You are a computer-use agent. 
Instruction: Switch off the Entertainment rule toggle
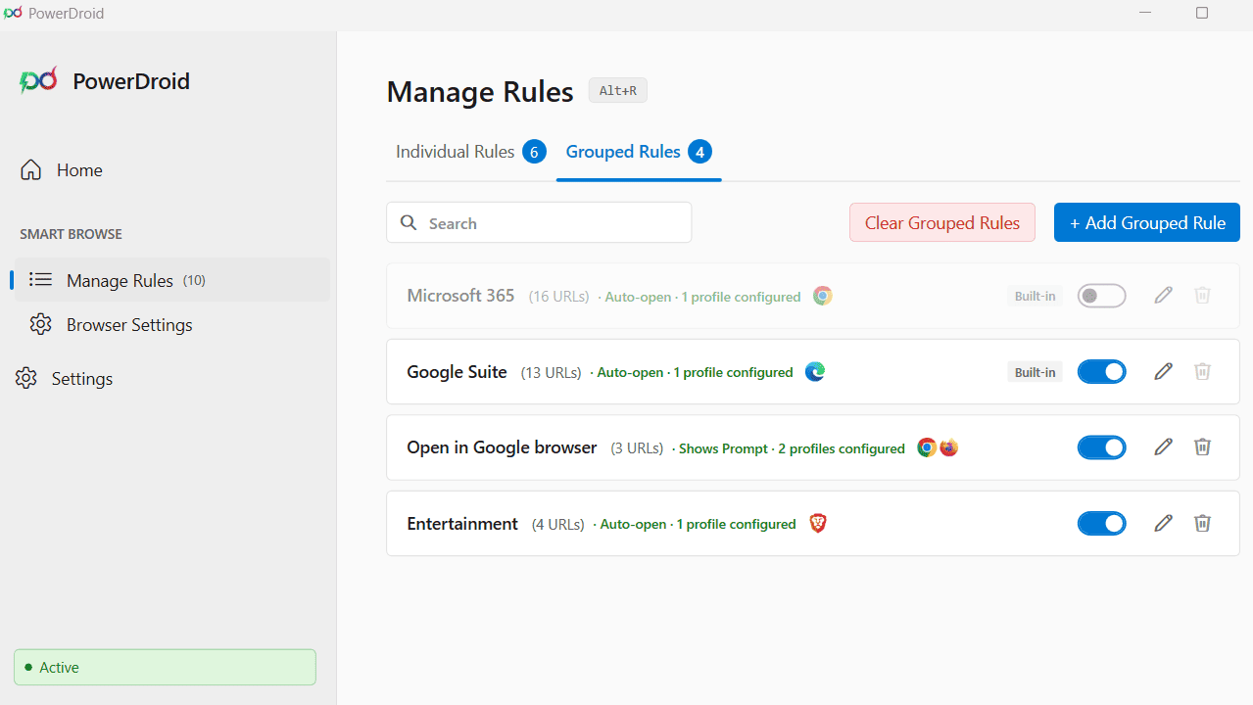tap(1102, 524)
